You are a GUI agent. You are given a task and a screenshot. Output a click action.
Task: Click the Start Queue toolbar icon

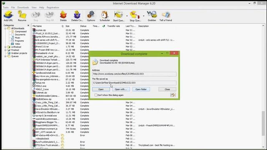tap(118, 16)
